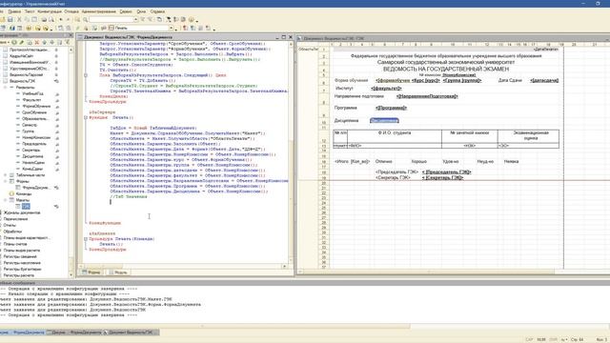
Task: Open the Печать procedure dropdown arrow
Action: 171,28
